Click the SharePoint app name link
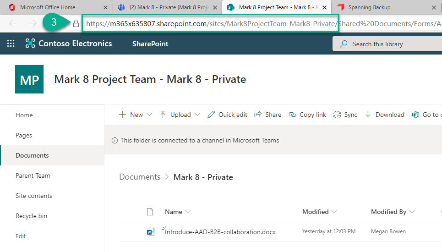 click(150, 44)
